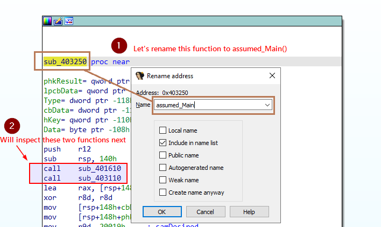Click the call sub_403110 line
This screenshot has height=227, width=381.
pos(82,178)
